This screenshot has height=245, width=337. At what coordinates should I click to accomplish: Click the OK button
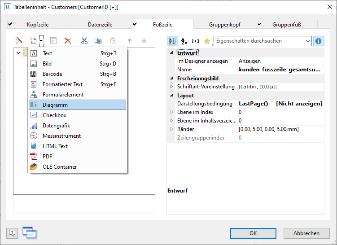click(253, 233)
